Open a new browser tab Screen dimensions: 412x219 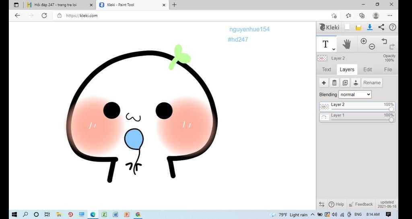174,5
